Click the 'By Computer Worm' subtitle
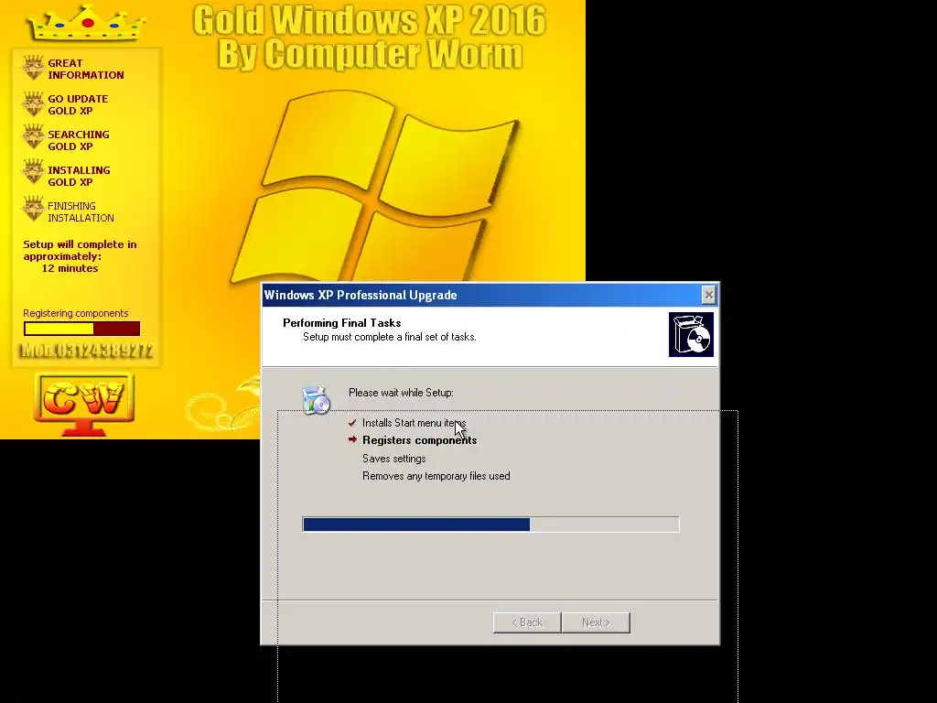The width and height of the screenshot is (937, 703). [371, 54]
